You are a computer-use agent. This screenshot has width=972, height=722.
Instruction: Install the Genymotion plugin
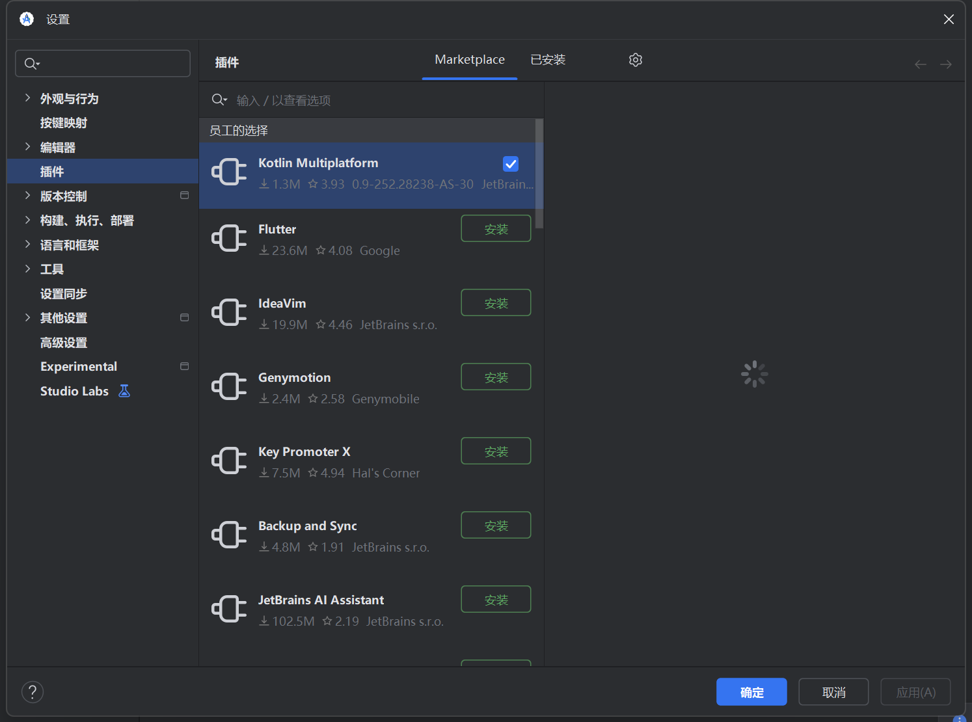496,377
